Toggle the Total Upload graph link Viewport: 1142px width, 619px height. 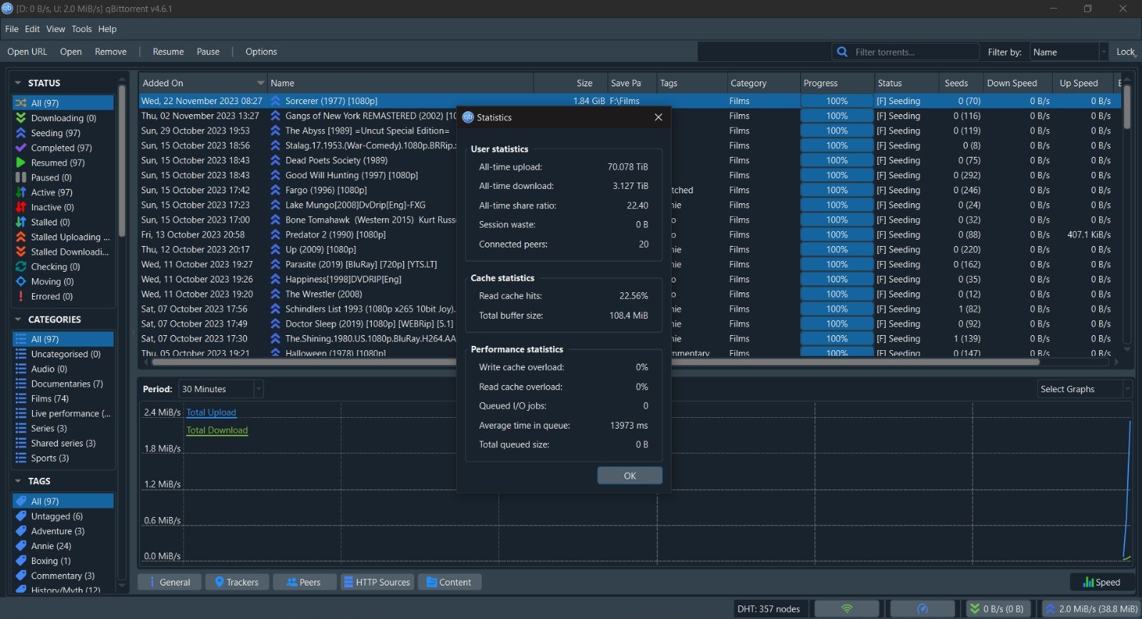coord(211,412)
